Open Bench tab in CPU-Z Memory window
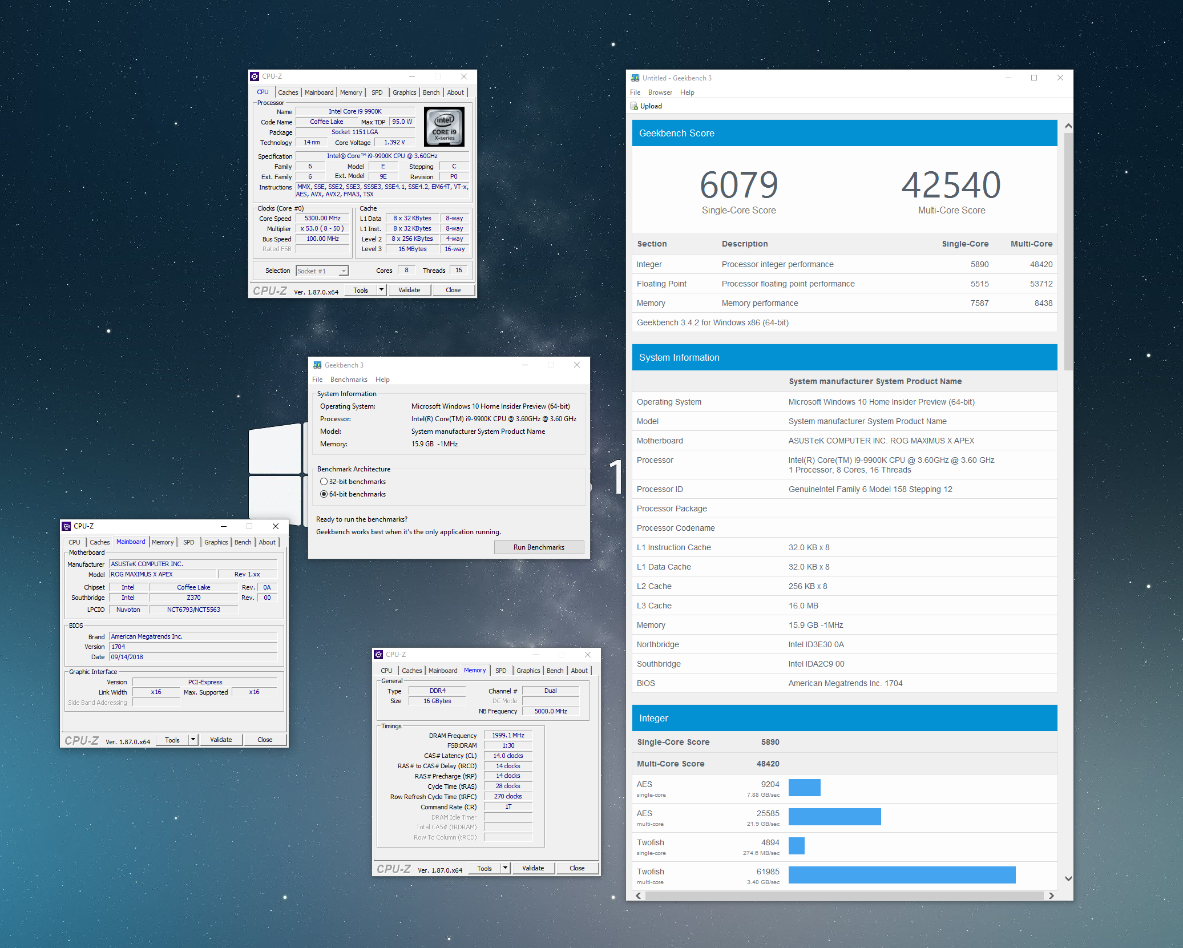 point(555,671)
